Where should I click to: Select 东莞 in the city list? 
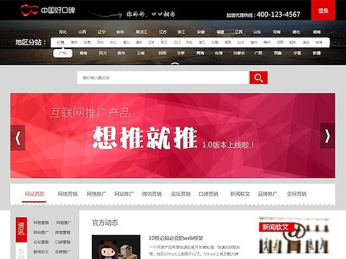pyautogui.click(x=87, y=43)
